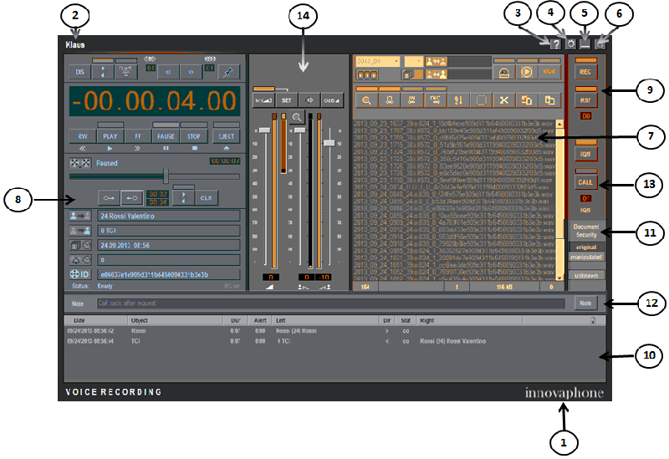Open the settings gear in title bar
Screen dimensions: 669x459
click(x=571, y=43)
